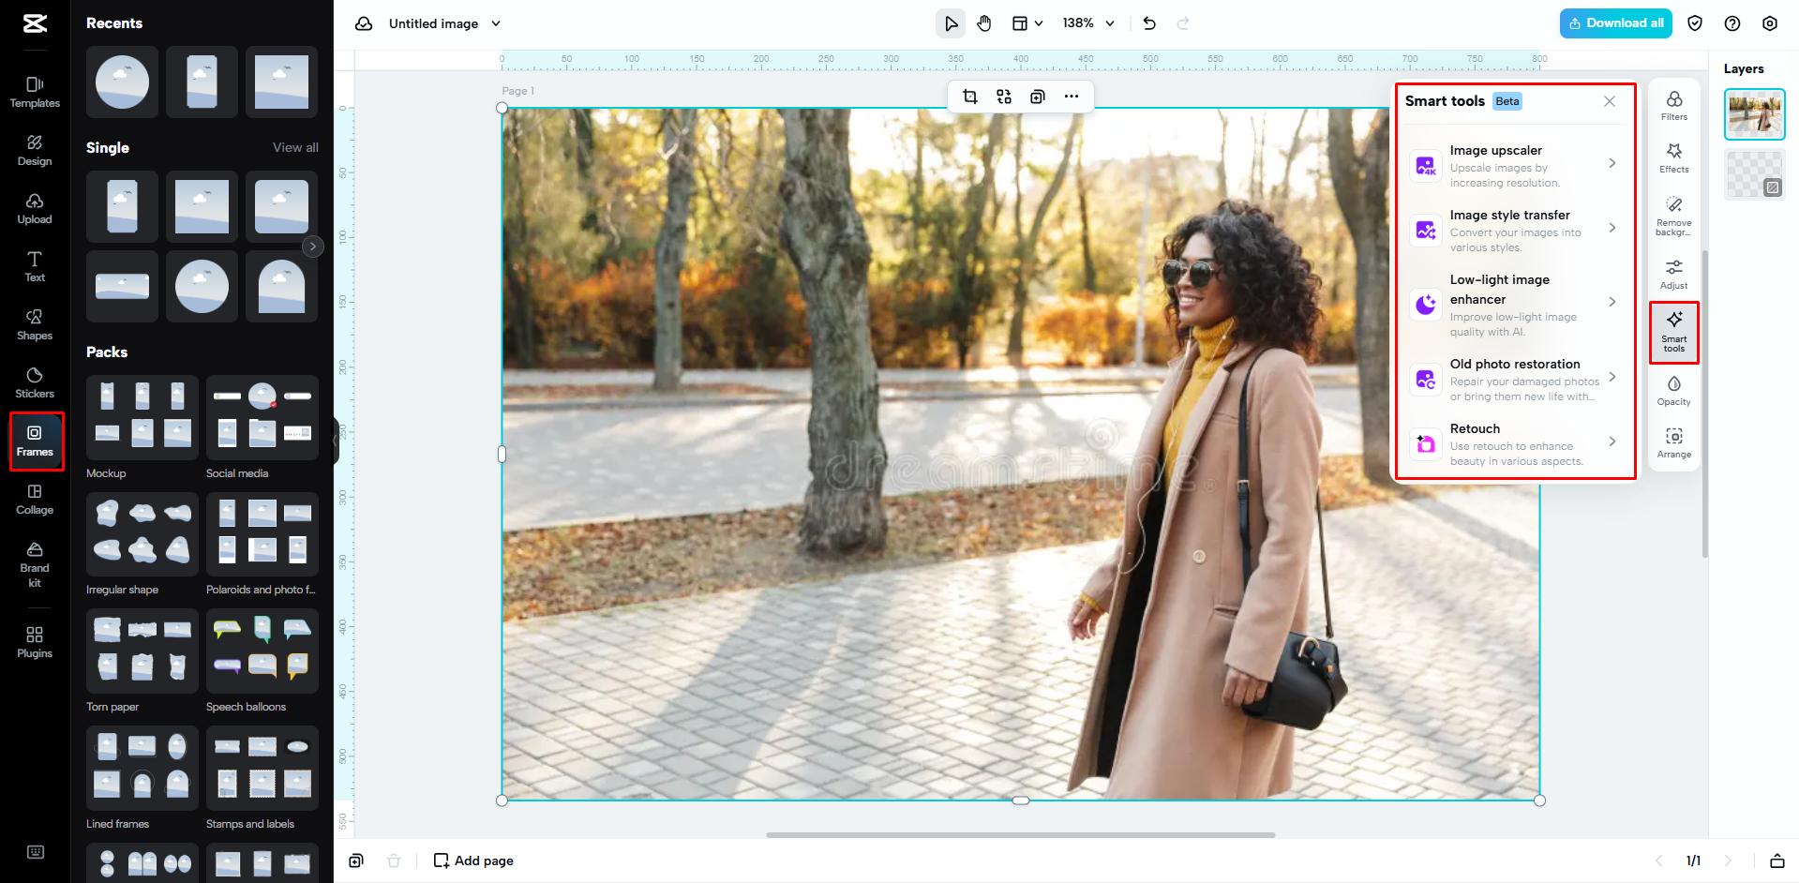Open the Effects tool
The width and height of the screenshot is (1799, 883).
1673,157
